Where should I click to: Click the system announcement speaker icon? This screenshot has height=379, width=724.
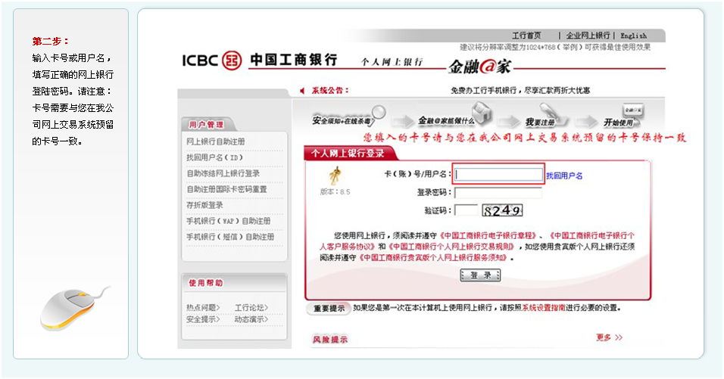[x=302, y=91]
